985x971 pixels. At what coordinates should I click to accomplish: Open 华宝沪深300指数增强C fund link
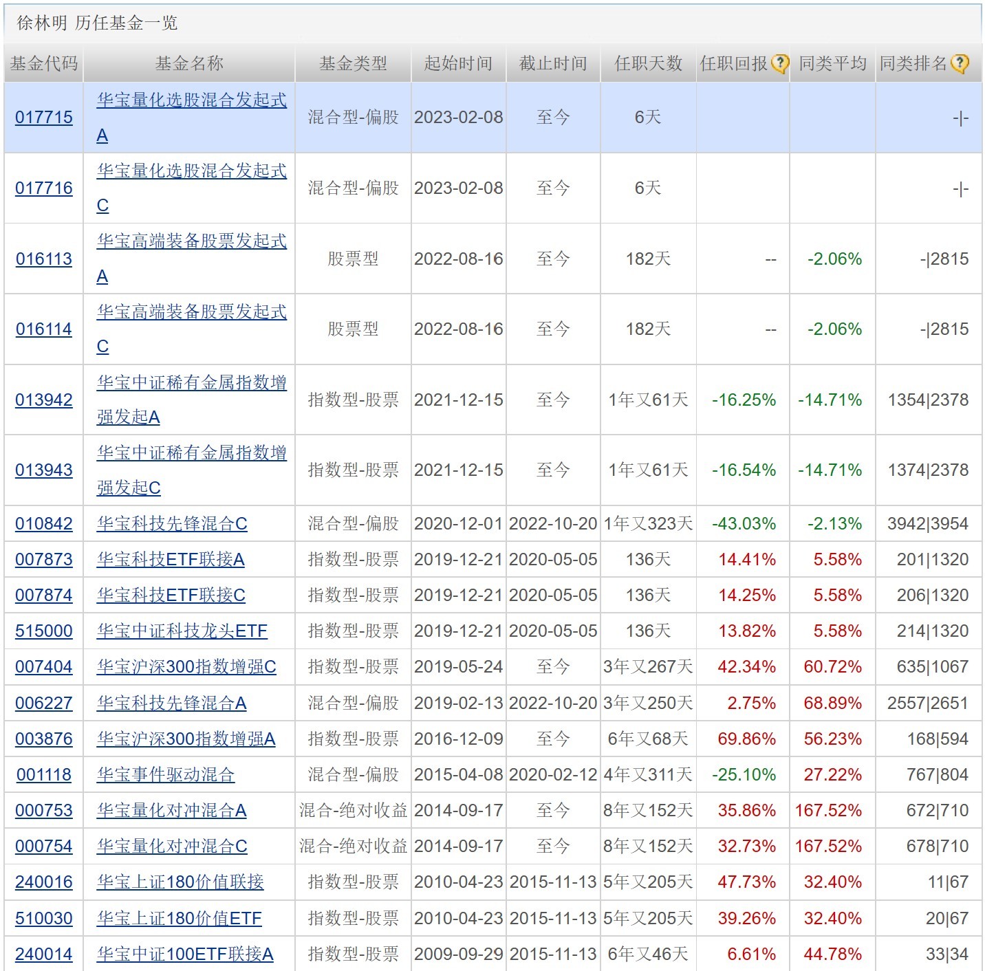tap(186, 667)
